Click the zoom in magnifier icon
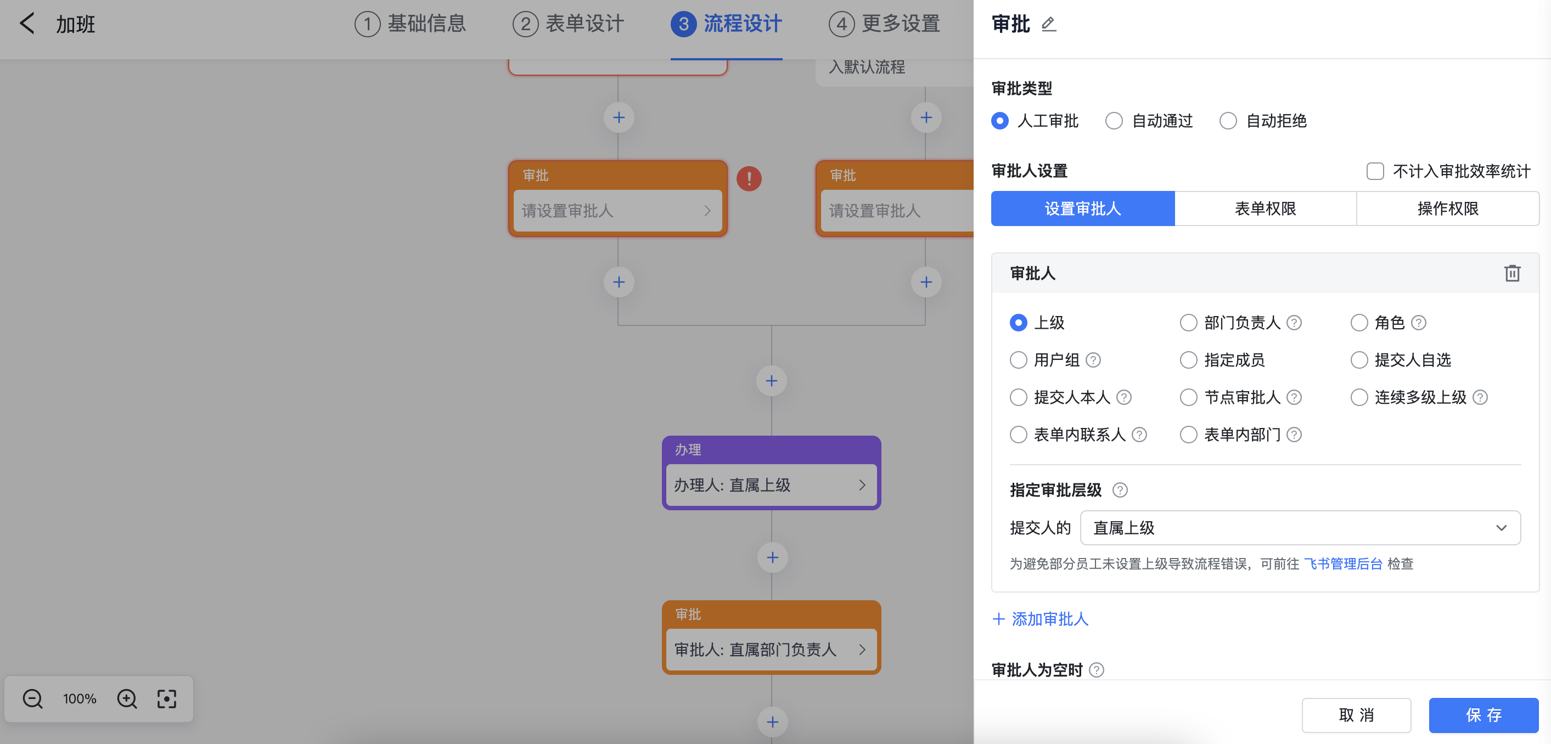This screenshot has height=744, width=1551. (x=127, y=699)
